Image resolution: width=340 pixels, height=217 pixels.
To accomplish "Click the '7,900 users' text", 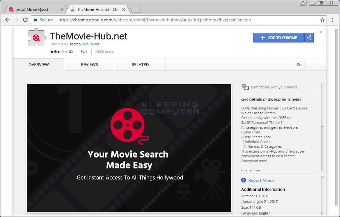I will point(104,52).
